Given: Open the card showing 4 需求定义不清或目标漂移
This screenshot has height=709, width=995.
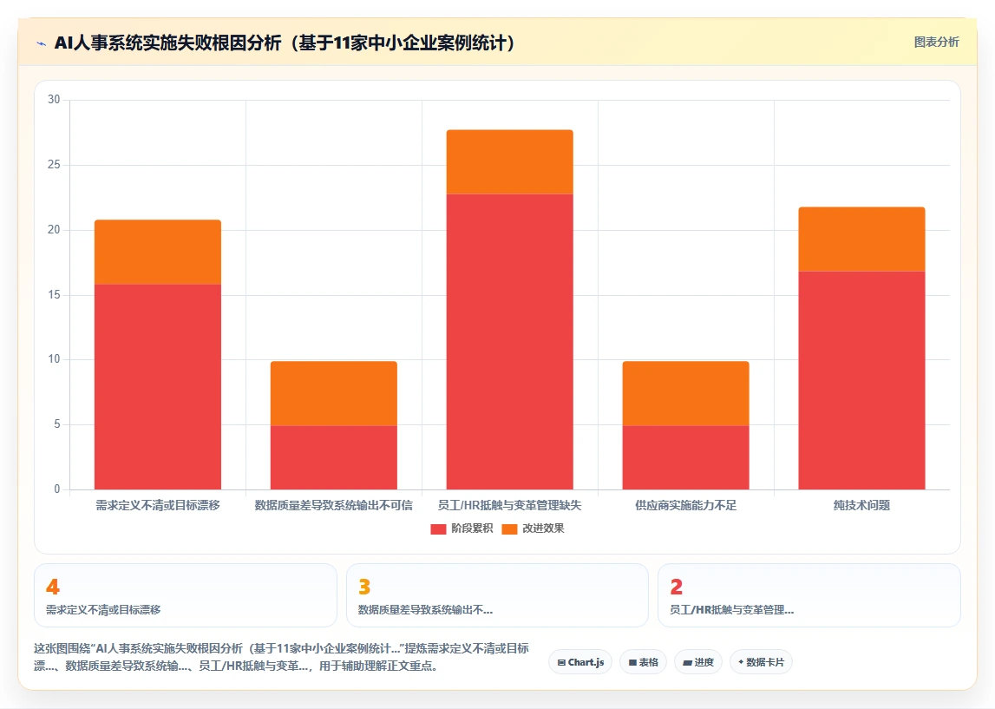Looking at the screenshot, I should [x=186, y=595].
